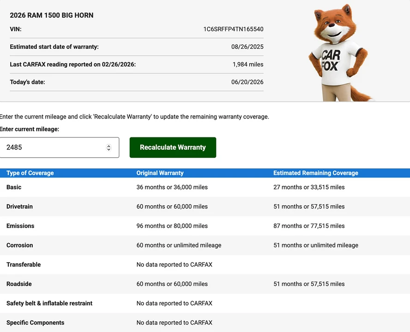Viewport: 410px width, 332px height.
Task: Select the Original Warranty column header
Action: 160,173
